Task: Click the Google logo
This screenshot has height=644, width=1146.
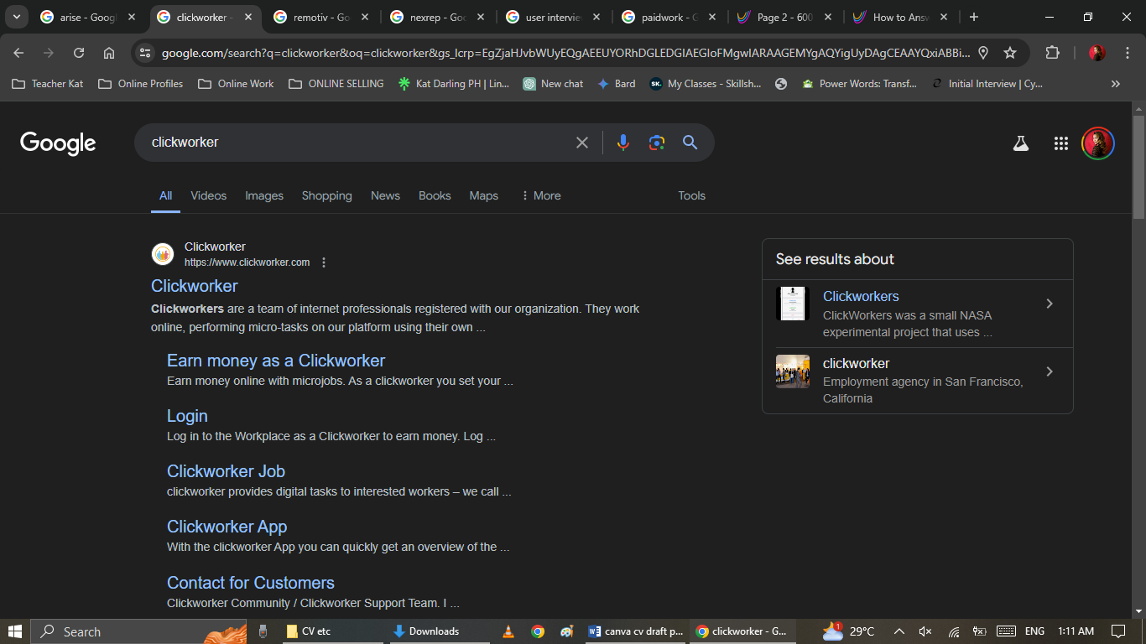Action: tap(58, 143)
